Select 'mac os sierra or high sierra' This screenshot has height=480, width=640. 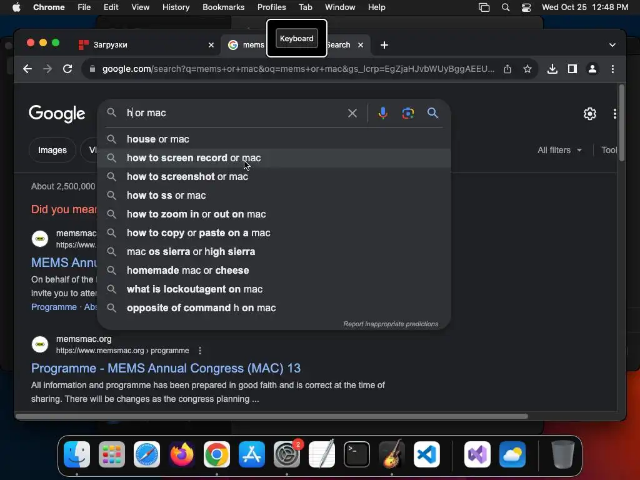(274, 252)
